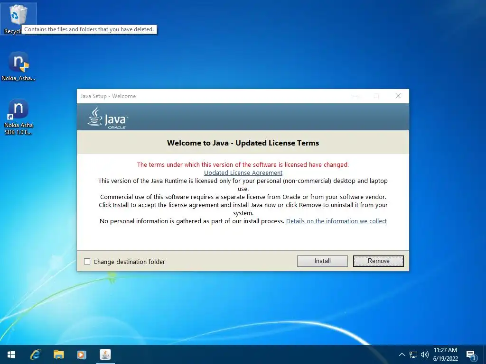Image resolution: width=486 pixels, height=364 pixels.
Task: Click the Remove button in Java Setup
Action: point(378,261)
